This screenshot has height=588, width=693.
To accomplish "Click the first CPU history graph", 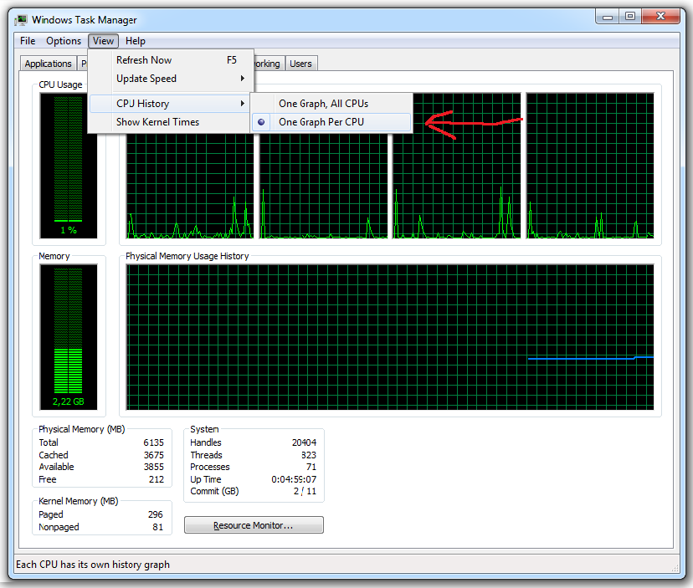I will click(190, 186).
